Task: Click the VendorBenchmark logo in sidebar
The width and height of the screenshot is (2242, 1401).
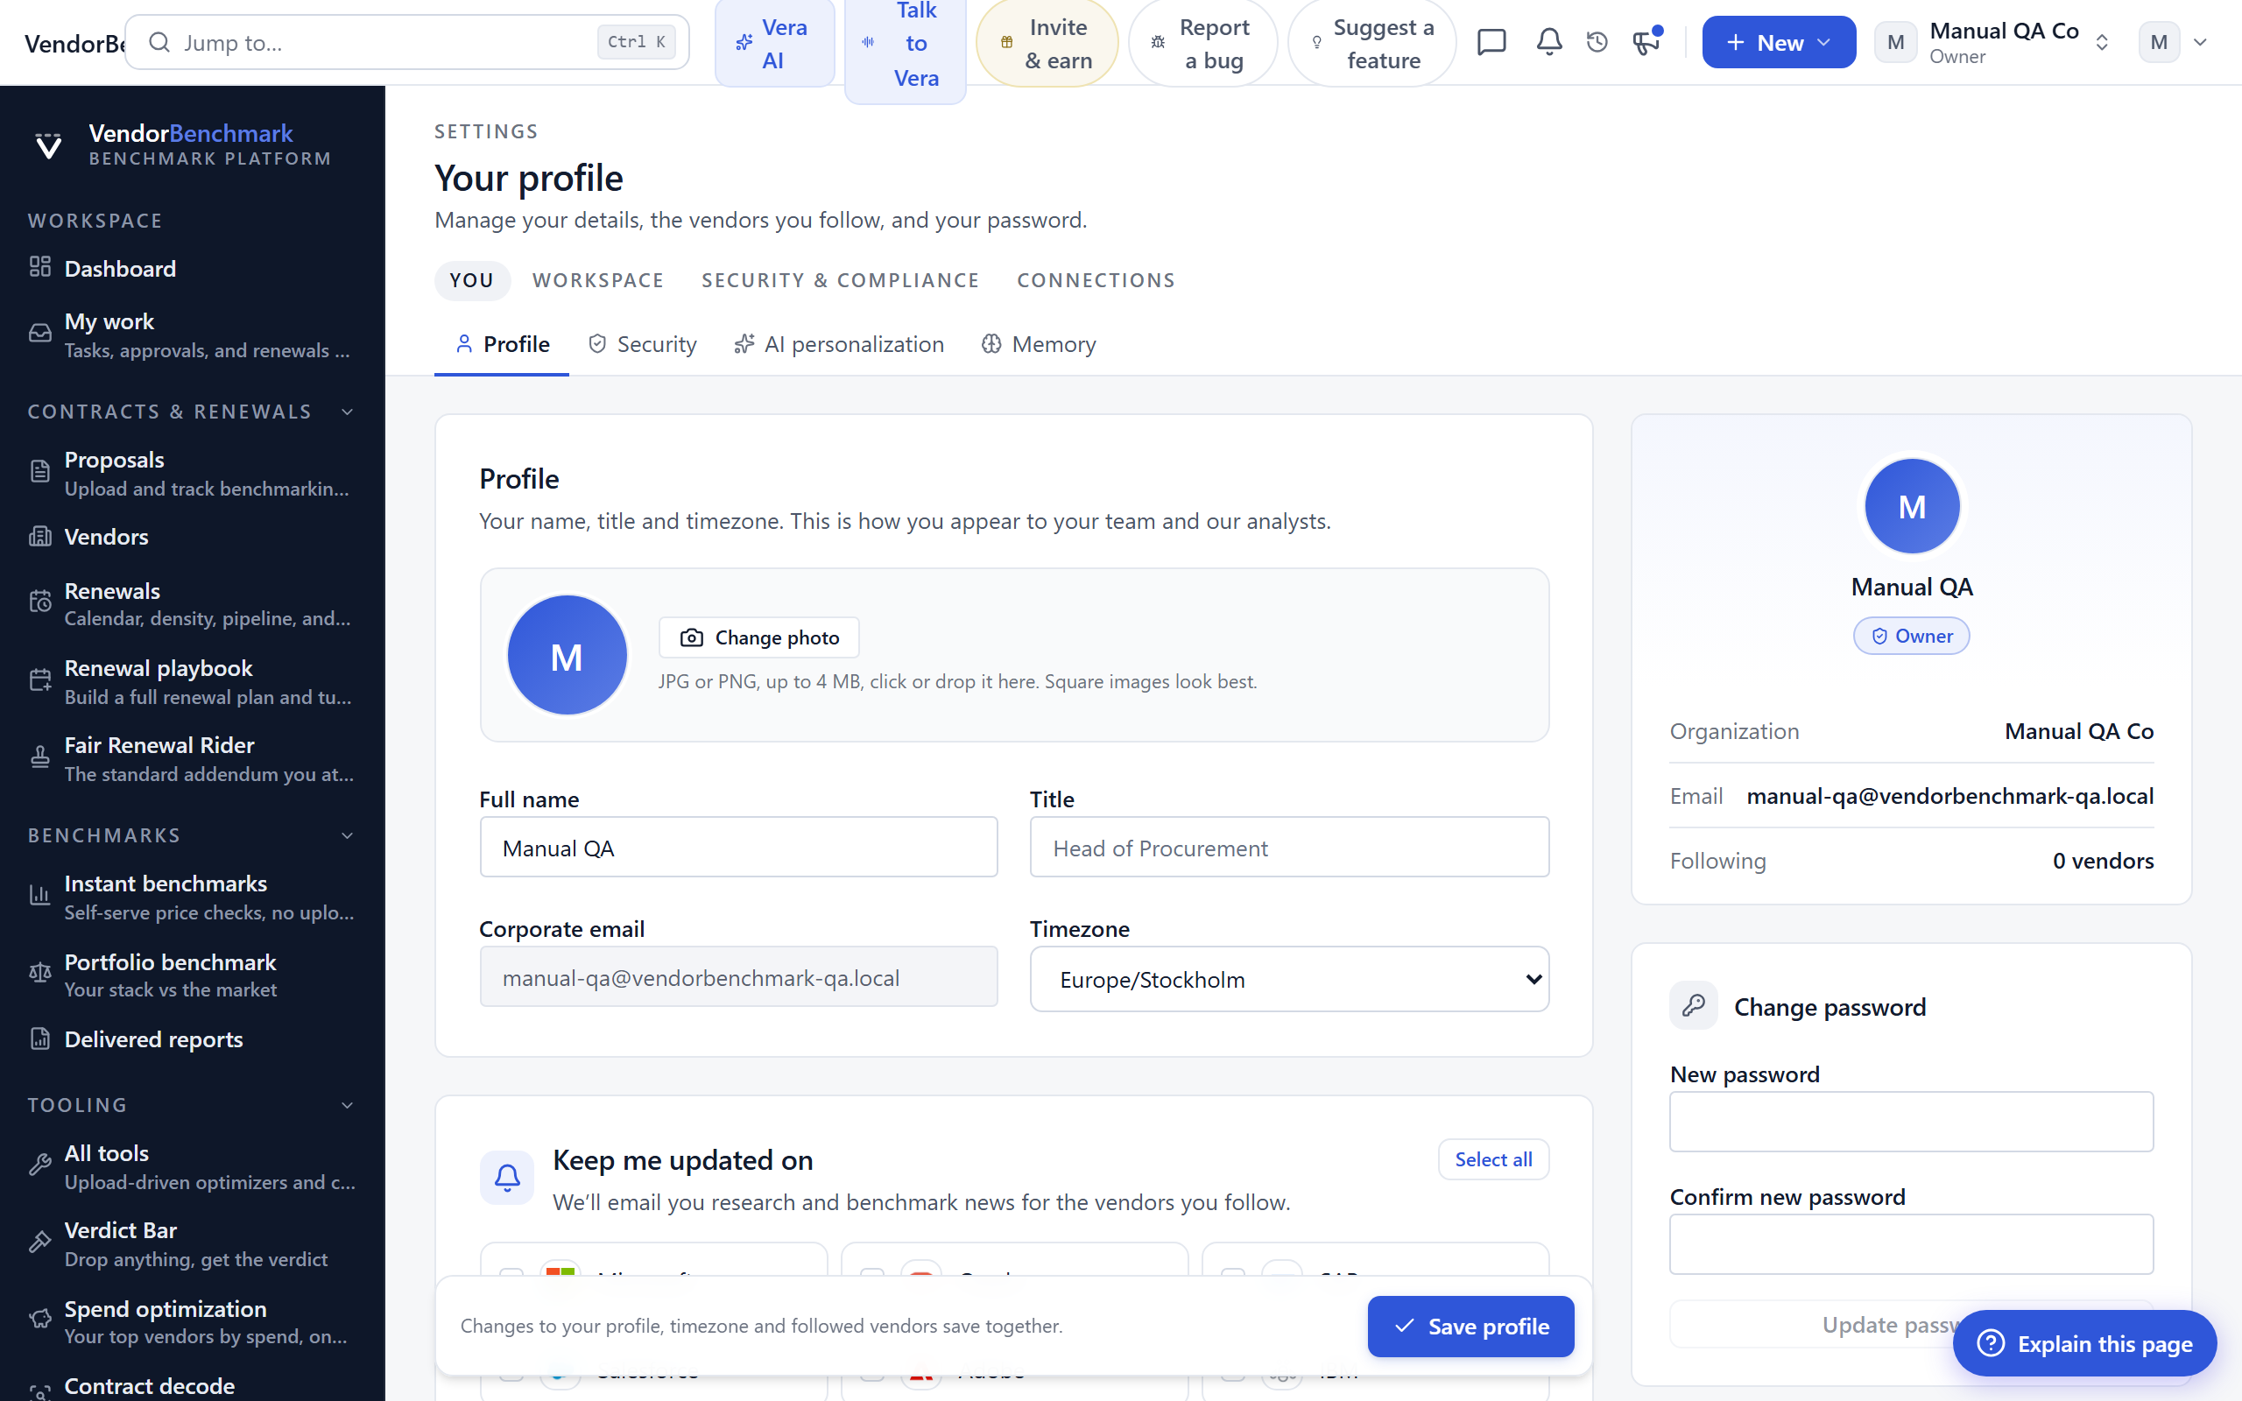Action: coord(181,144)
